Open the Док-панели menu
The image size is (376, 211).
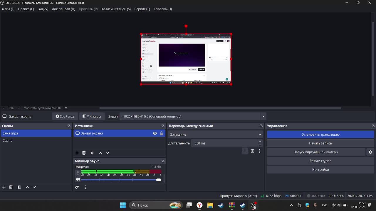[x=63, y=9]
